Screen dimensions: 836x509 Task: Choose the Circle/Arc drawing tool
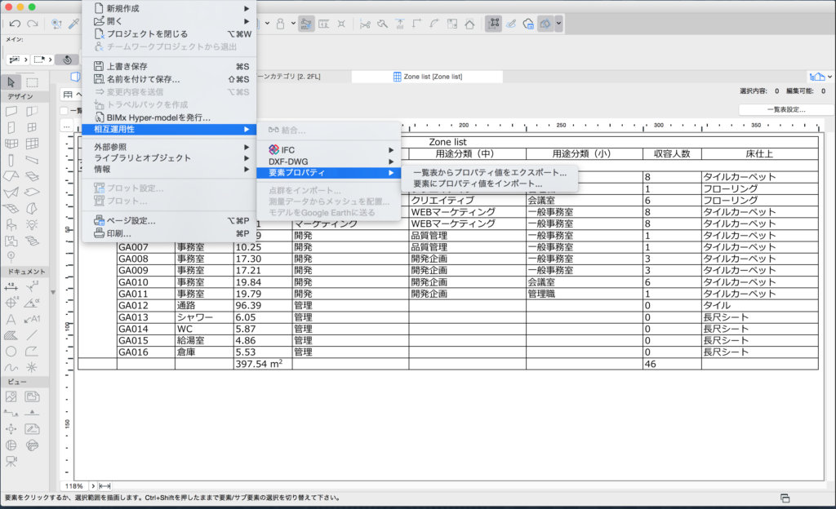[11, 351]
